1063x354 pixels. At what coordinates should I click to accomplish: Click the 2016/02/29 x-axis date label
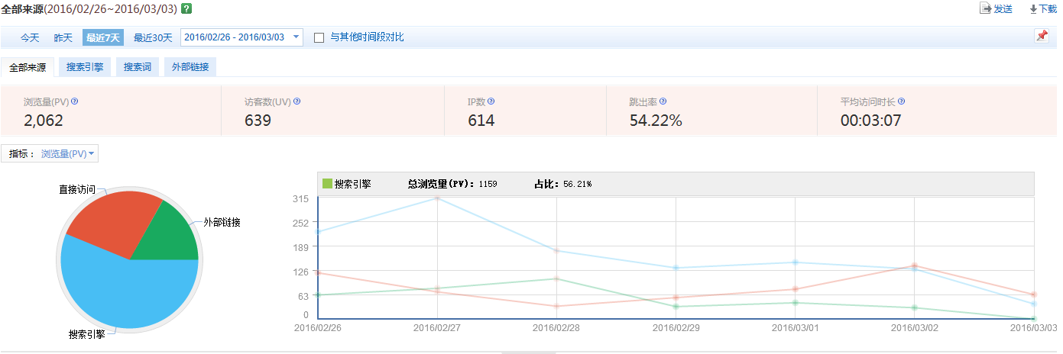click(676, 328)
